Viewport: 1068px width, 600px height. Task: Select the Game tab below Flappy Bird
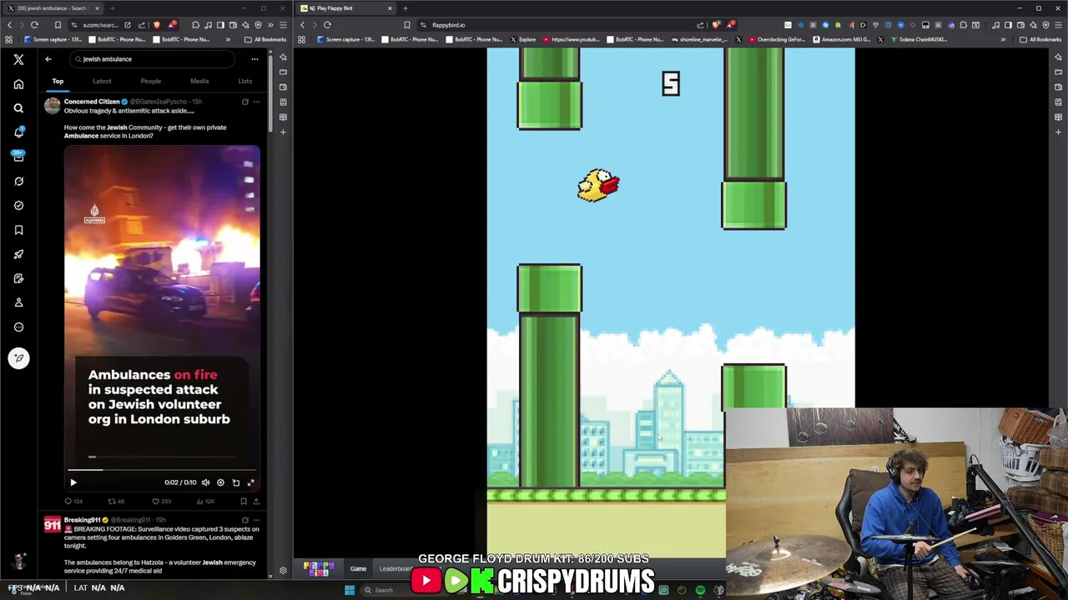(x=358, y=569)
